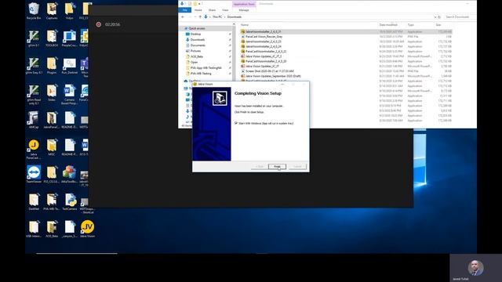The image size is (502, 282).
Task: Launch the TeamViewer desktop shortcut
Action: [x=34, y=175]
